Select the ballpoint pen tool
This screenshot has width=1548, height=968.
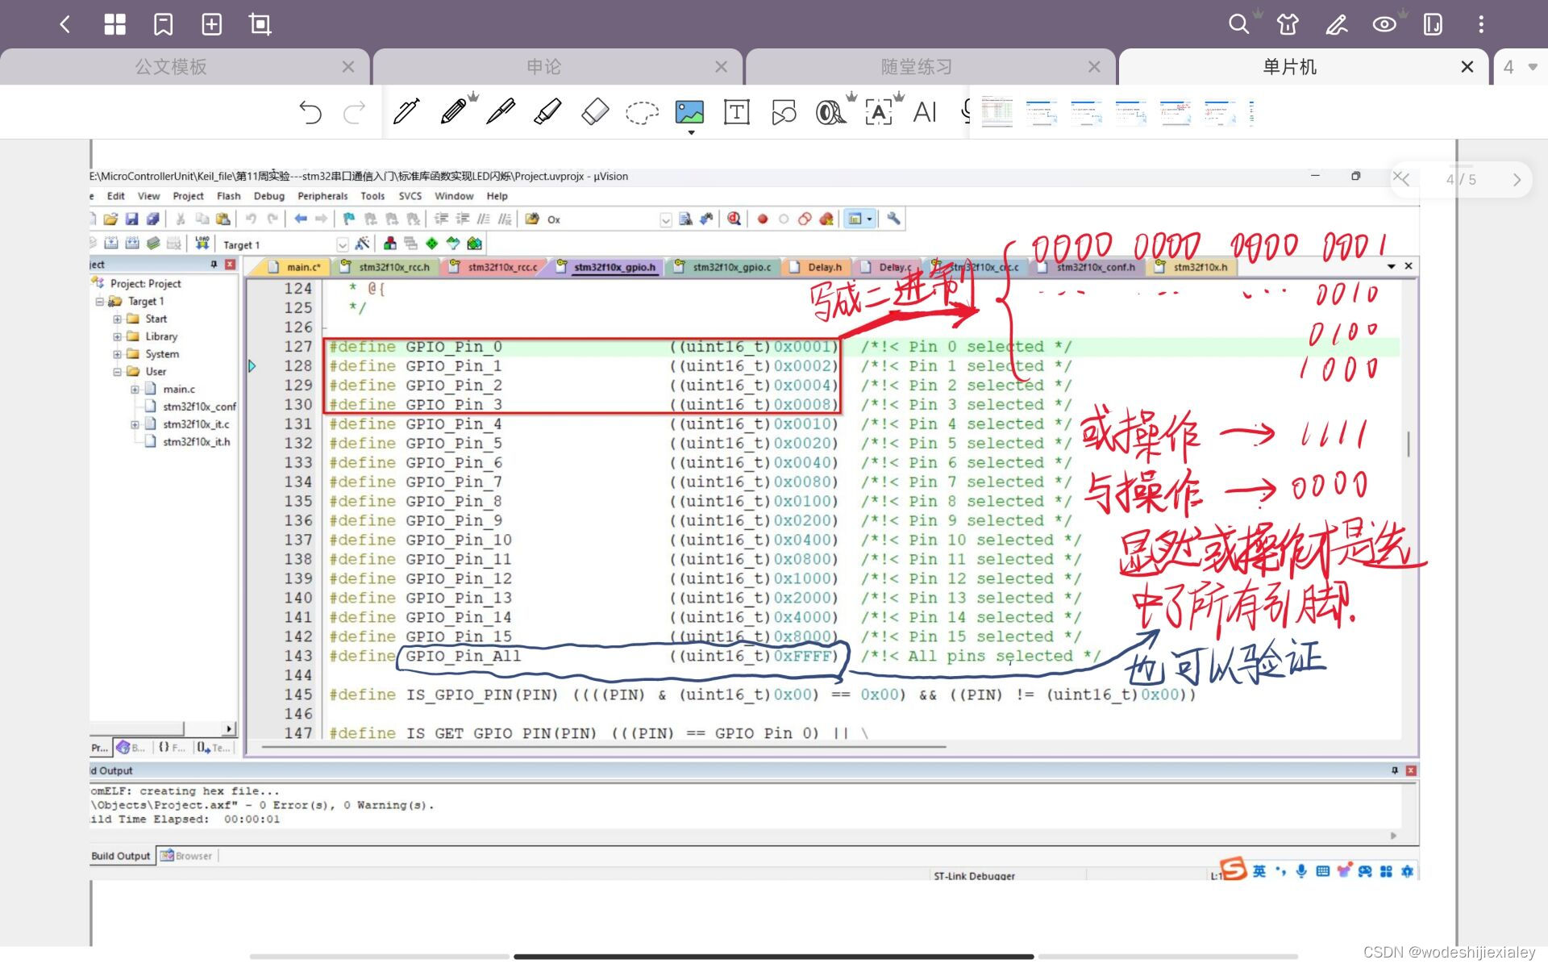click(501, 111)
